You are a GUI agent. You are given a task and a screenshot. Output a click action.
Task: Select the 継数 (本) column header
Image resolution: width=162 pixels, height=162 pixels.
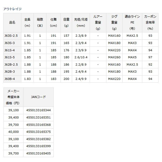(40, 22)
